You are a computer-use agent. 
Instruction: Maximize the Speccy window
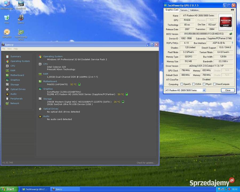pyautogui.click(x=152, y=45)
